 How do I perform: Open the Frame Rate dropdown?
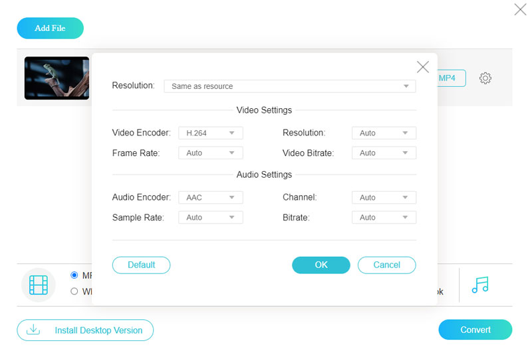pyautogui.click(x=210, y=153)
